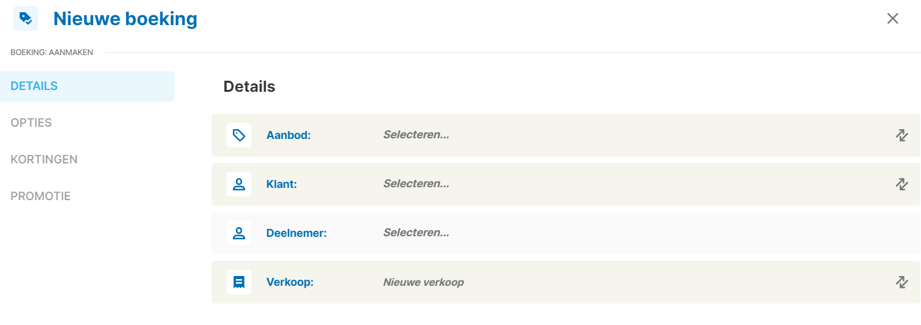Open the Aanbod Selecteren dropdown

(x=416, y=135)
